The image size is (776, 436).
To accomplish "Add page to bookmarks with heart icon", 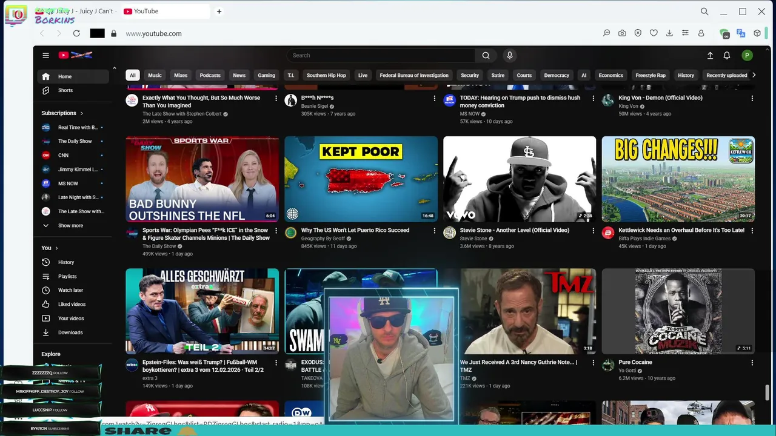I will pyautogui.click(x=654, y=33).
